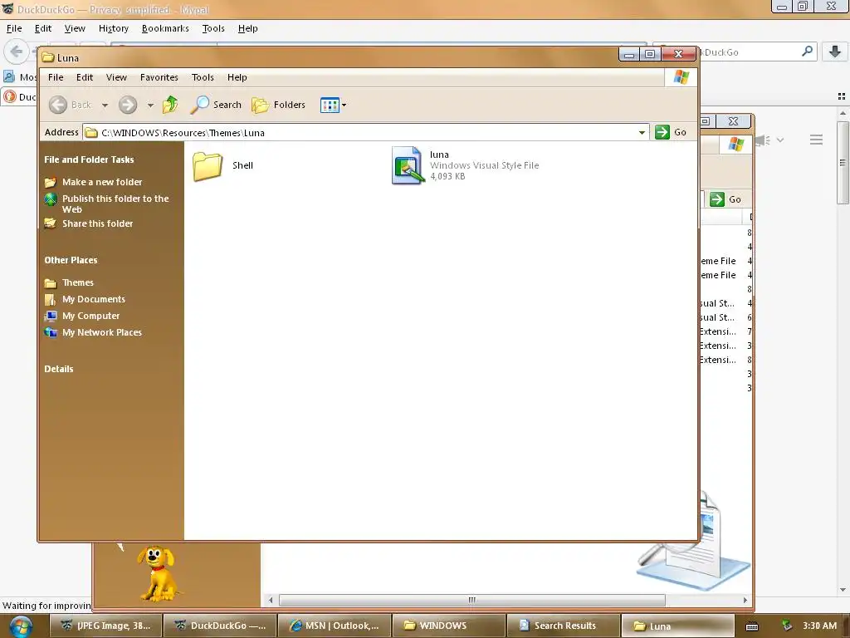
Task: Open the Shell folder icon
Action: (x=208, y=166)
